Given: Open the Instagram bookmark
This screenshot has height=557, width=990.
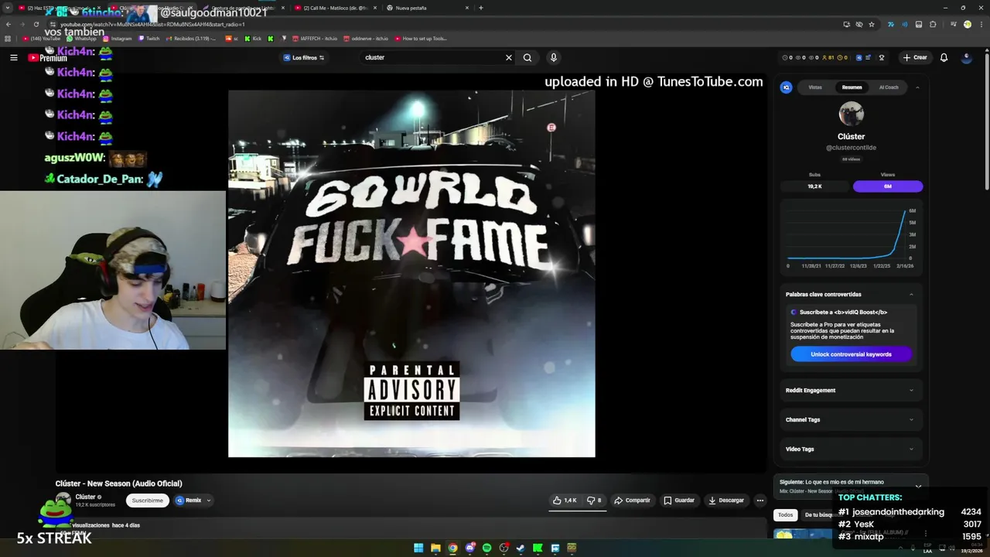Looking at the screenshot, I should pyautogui.click(x=118, y=38).
